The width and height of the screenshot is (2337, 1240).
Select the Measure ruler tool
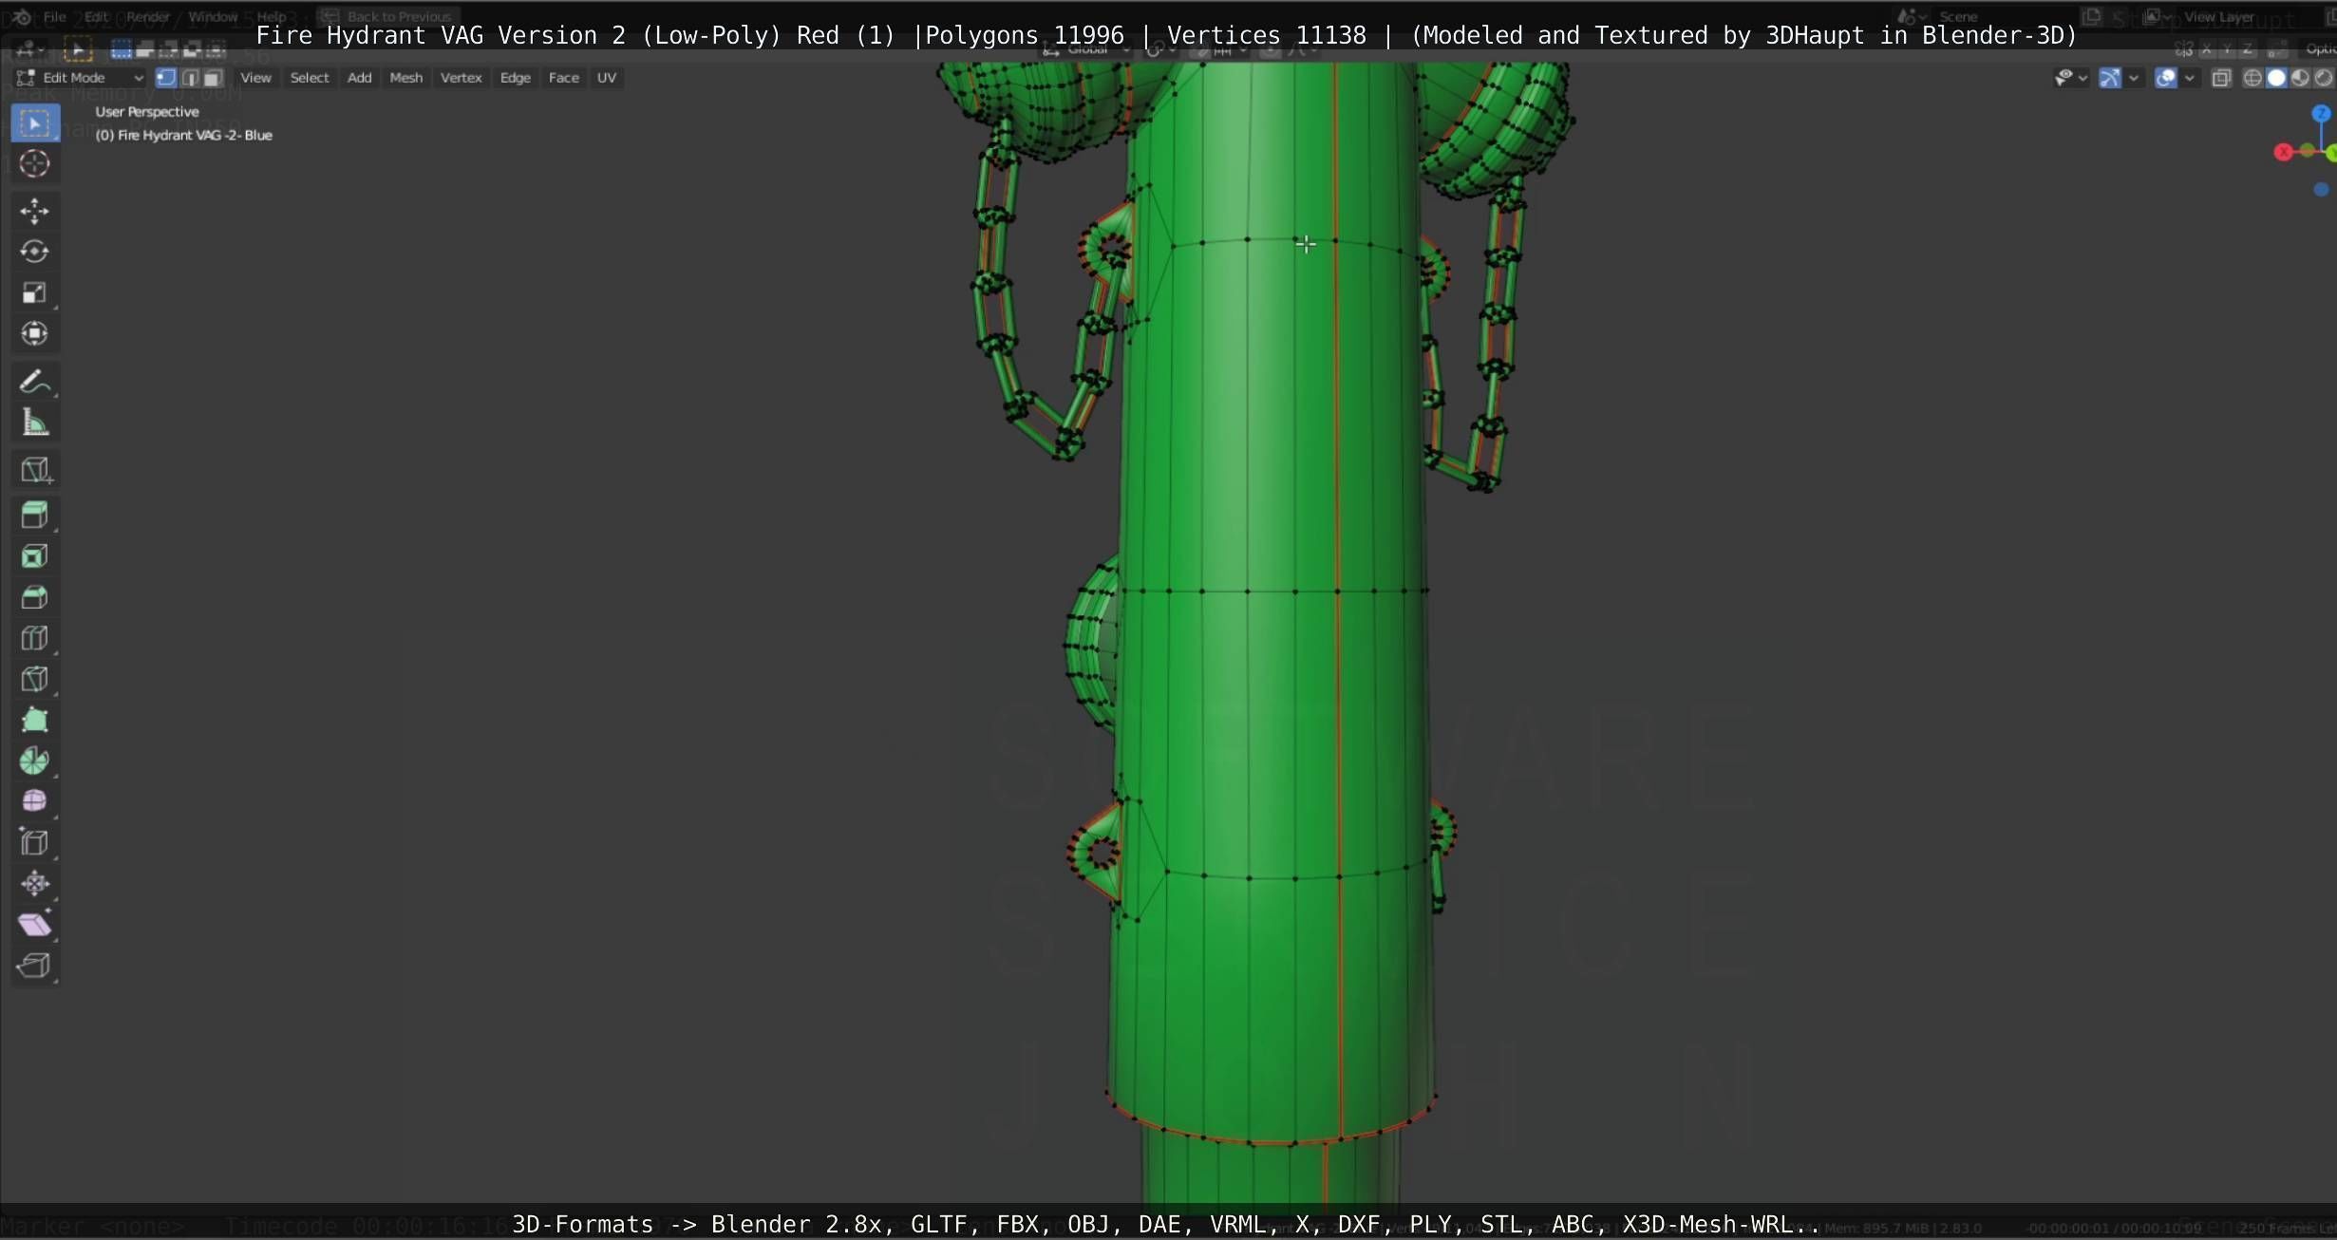[35, 423]
